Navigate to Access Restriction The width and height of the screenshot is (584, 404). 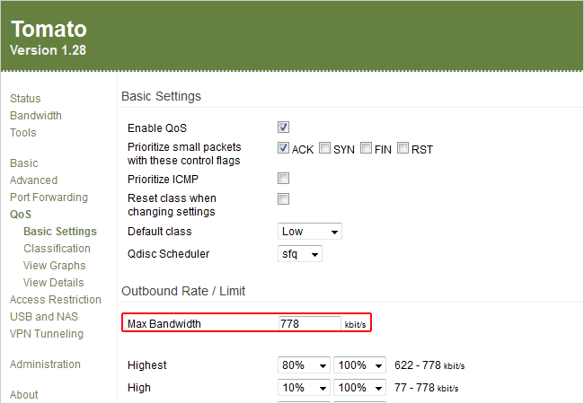[x=56, y=300]
